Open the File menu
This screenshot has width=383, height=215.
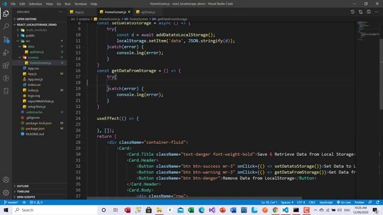pyautogui.click(x=13, y=4)
